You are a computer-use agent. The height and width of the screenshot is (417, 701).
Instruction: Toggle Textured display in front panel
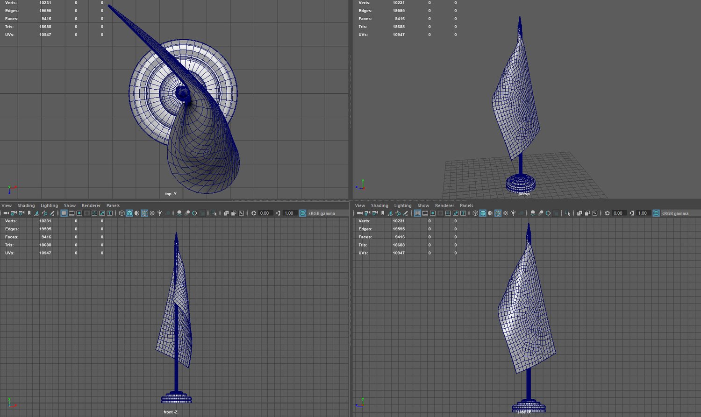pyautogui.click(x=152, y=213)
